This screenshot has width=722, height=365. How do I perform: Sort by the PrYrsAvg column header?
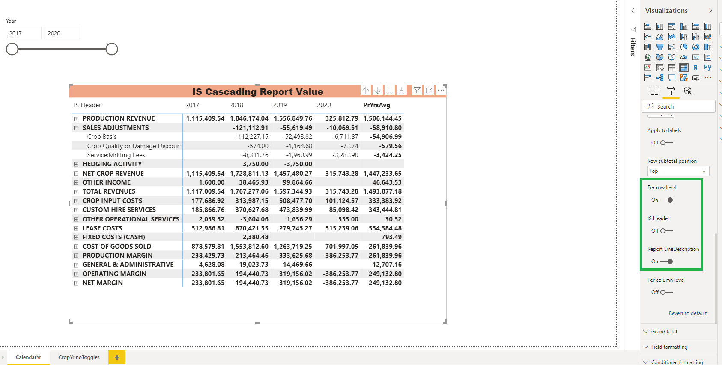[x=377, y=105]
